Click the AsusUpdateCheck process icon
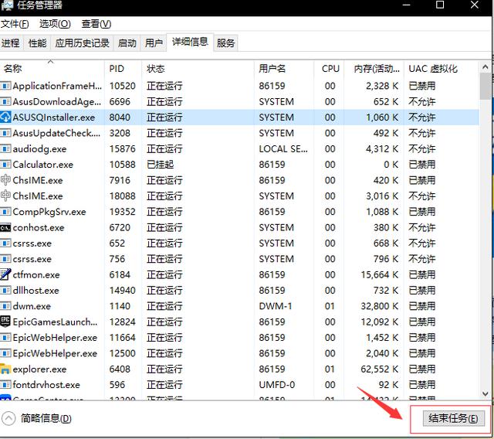 click(5, 133)
